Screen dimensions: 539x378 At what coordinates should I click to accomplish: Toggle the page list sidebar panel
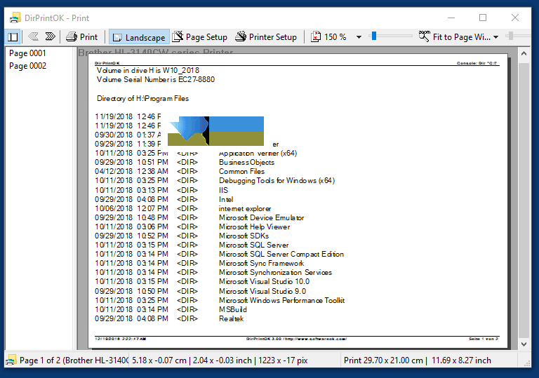(13, 36)
